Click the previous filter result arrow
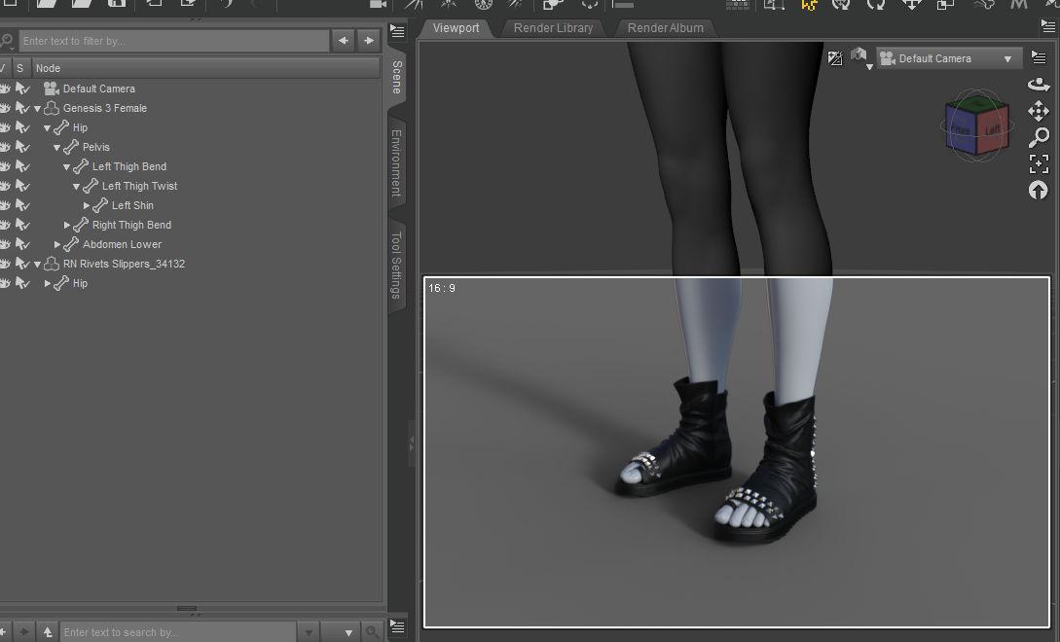 [344, 41]
